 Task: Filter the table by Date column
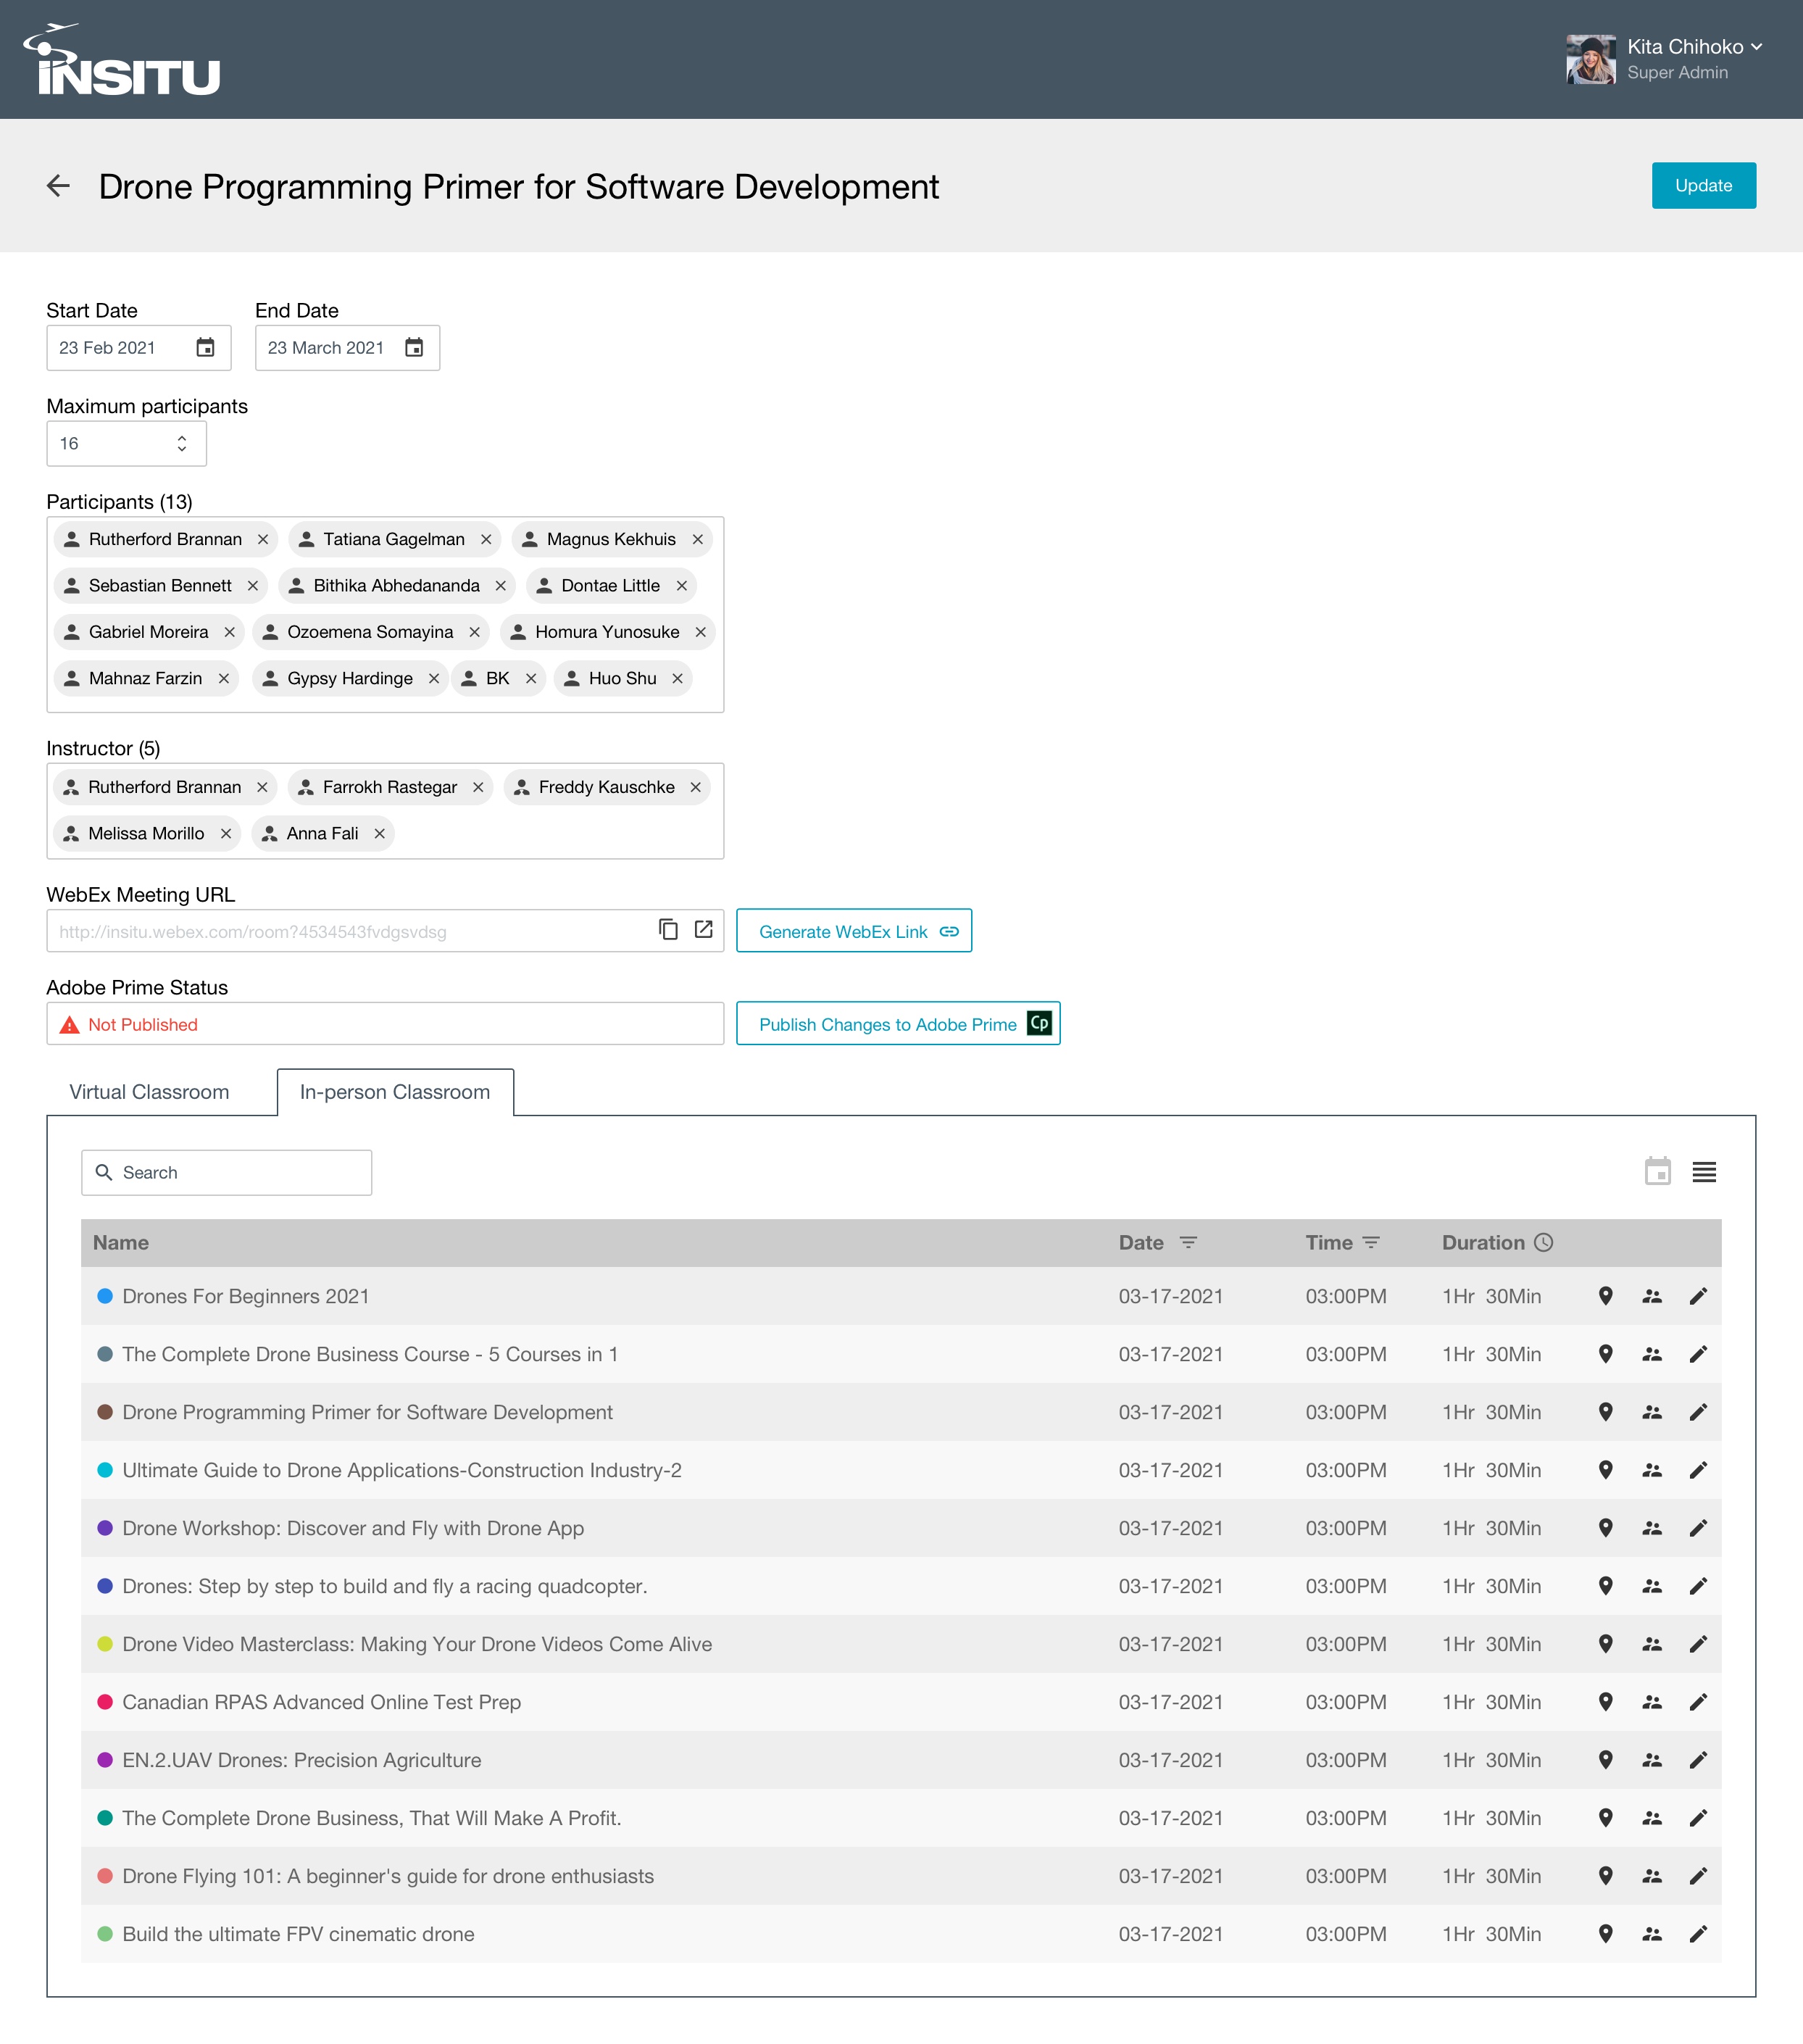click(1188, 1242)
